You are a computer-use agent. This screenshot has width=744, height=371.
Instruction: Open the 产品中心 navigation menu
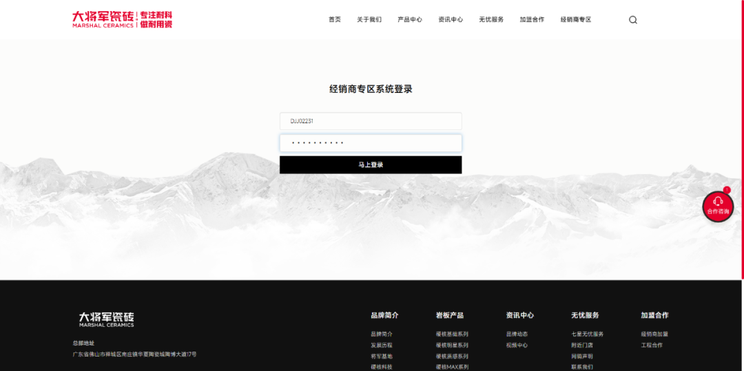click(410, 20)
